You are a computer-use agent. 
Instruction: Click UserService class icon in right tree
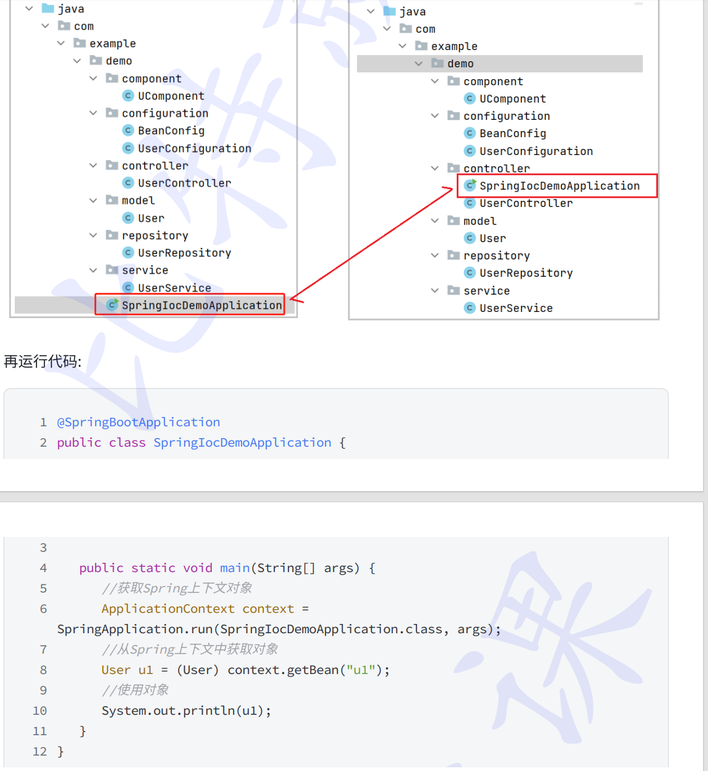470,308
